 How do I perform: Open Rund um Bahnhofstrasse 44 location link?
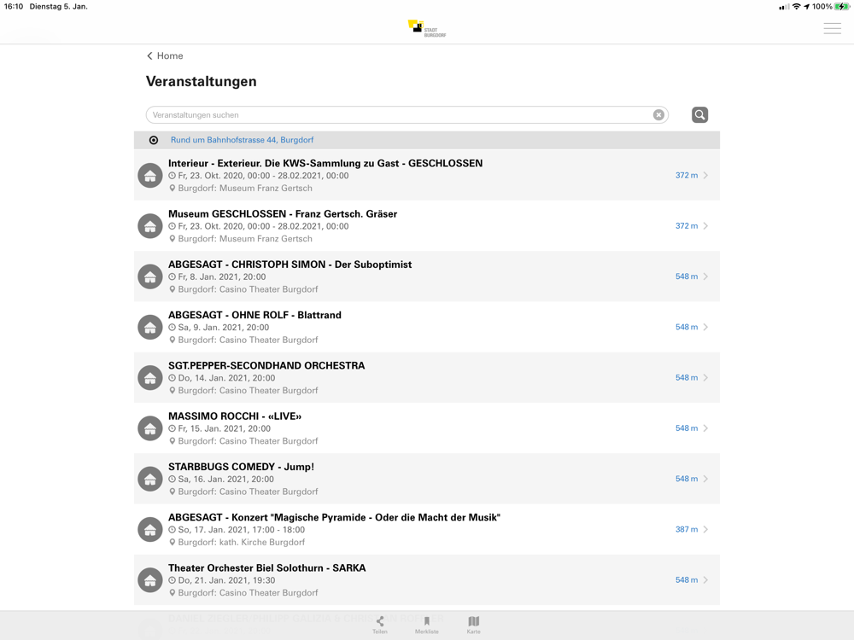pos(242,140)
